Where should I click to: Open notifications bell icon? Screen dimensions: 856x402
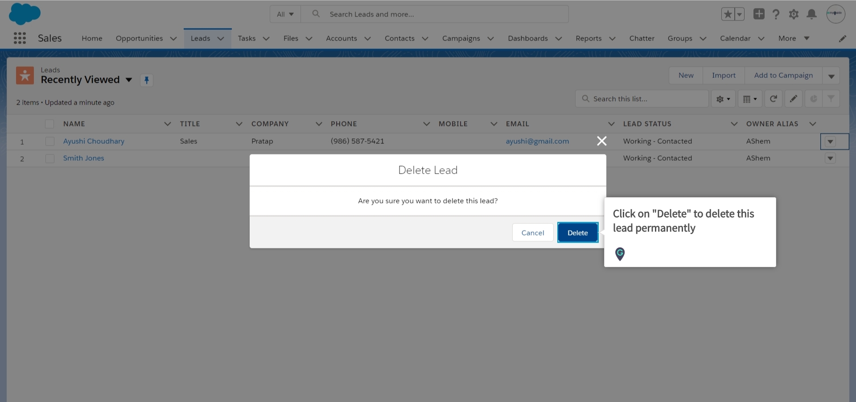811,14
